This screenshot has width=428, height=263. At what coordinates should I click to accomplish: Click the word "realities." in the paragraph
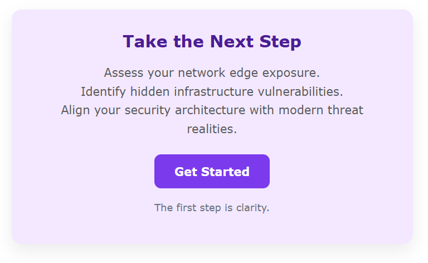tap(212, 129)
